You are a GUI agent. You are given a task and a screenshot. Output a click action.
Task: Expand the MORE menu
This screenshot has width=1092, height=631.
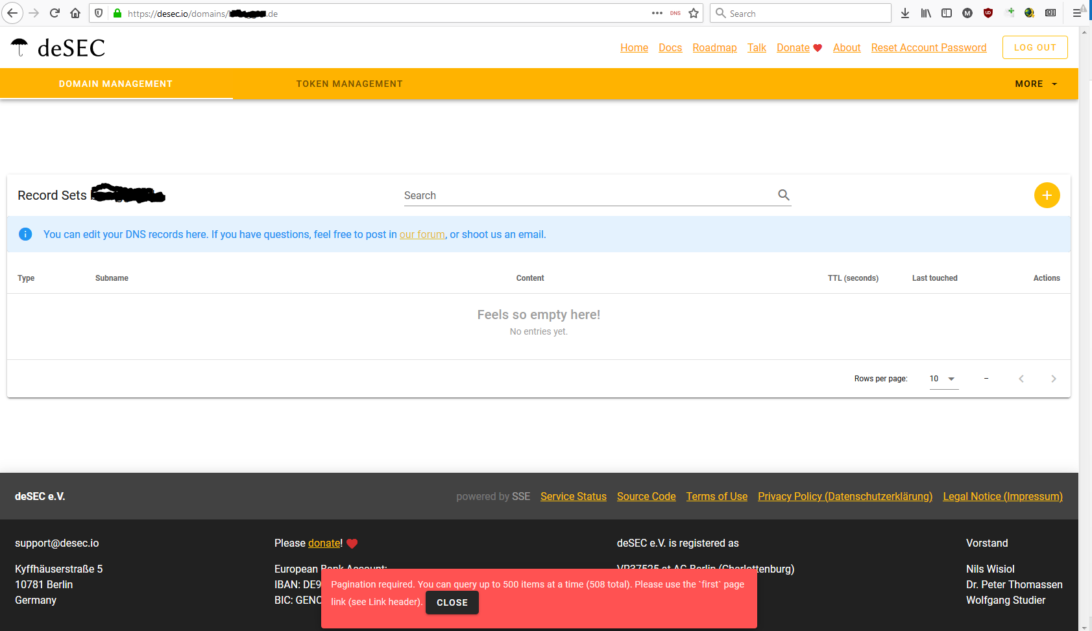[1036, 84]
